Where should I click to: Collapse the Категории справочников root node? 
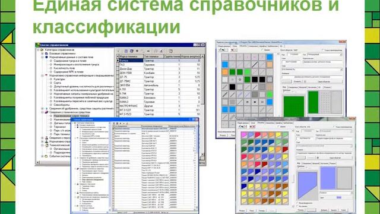38,50
